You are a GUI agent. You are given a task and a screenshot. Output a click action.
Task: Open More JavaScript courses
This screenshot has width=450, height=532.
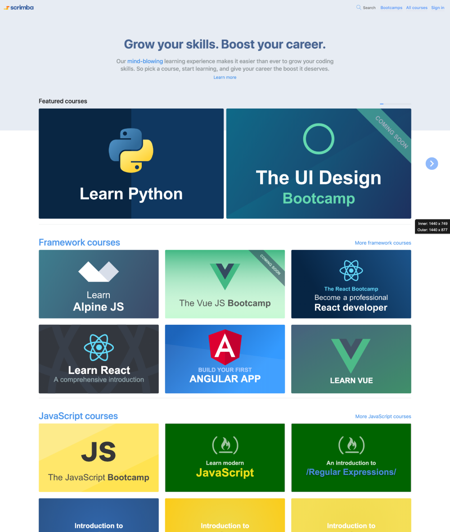(383, 416)
